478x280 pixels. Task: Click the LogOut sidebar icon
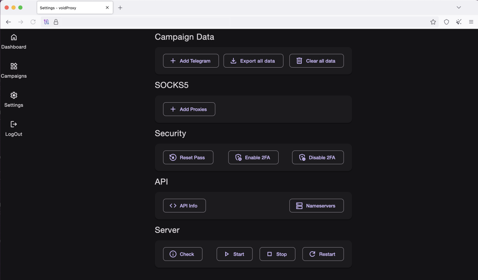coord(14,124)
